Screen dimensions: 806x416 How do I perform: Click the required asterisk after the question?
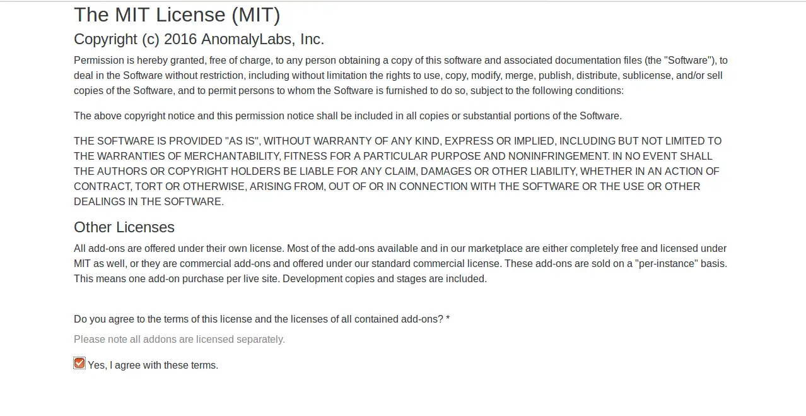[448, 319]
